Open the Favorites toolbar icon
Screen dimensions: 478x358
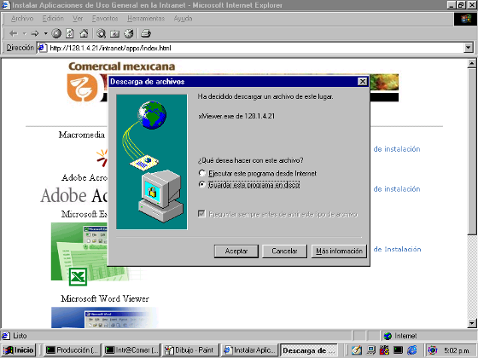115,34
